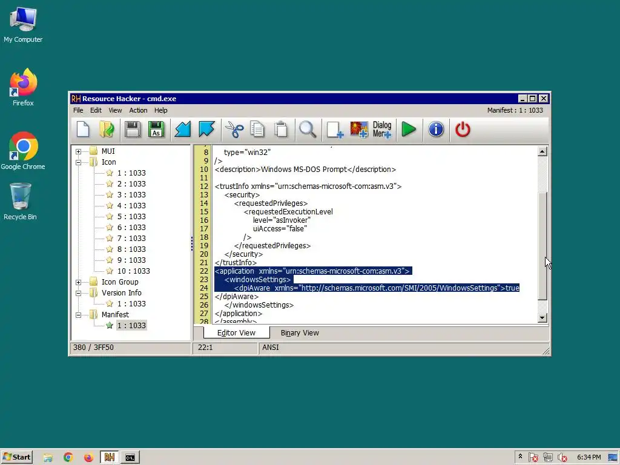This screenshot has height=465, width=620.
Task: Open Find with the magnifying glass icon
Action: pos(308,130)
